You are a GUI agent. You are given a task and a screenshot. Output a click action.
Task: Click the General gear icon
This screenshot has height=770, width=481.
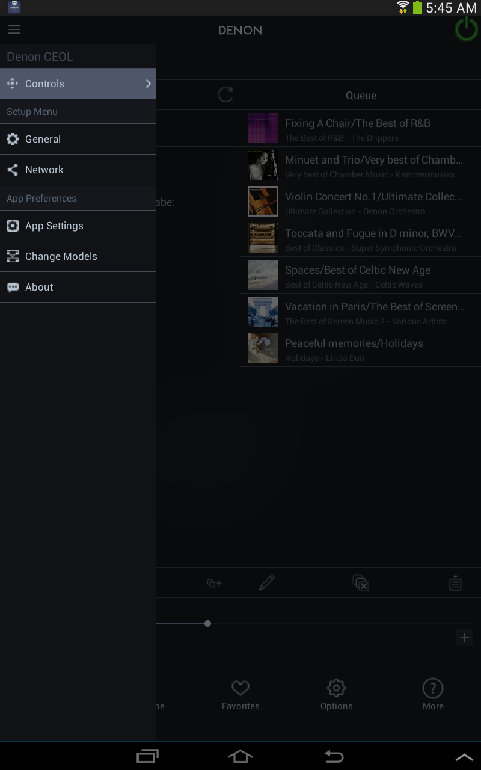point(13,139)
